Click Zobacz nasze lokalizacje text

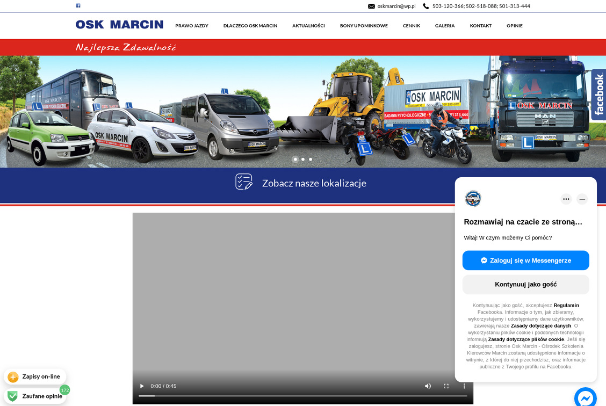coord(314,183)
